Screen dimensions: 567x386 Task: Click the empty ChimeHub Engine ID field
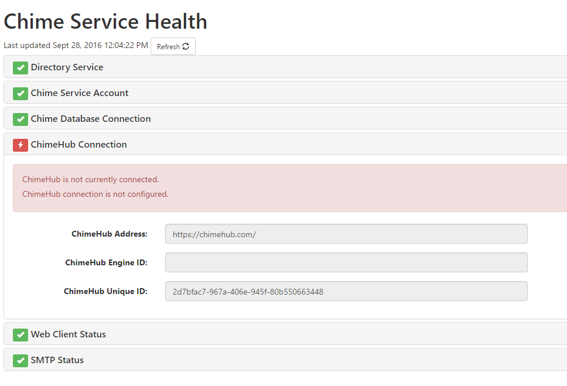pyautogui.click(x=346, y=262)
